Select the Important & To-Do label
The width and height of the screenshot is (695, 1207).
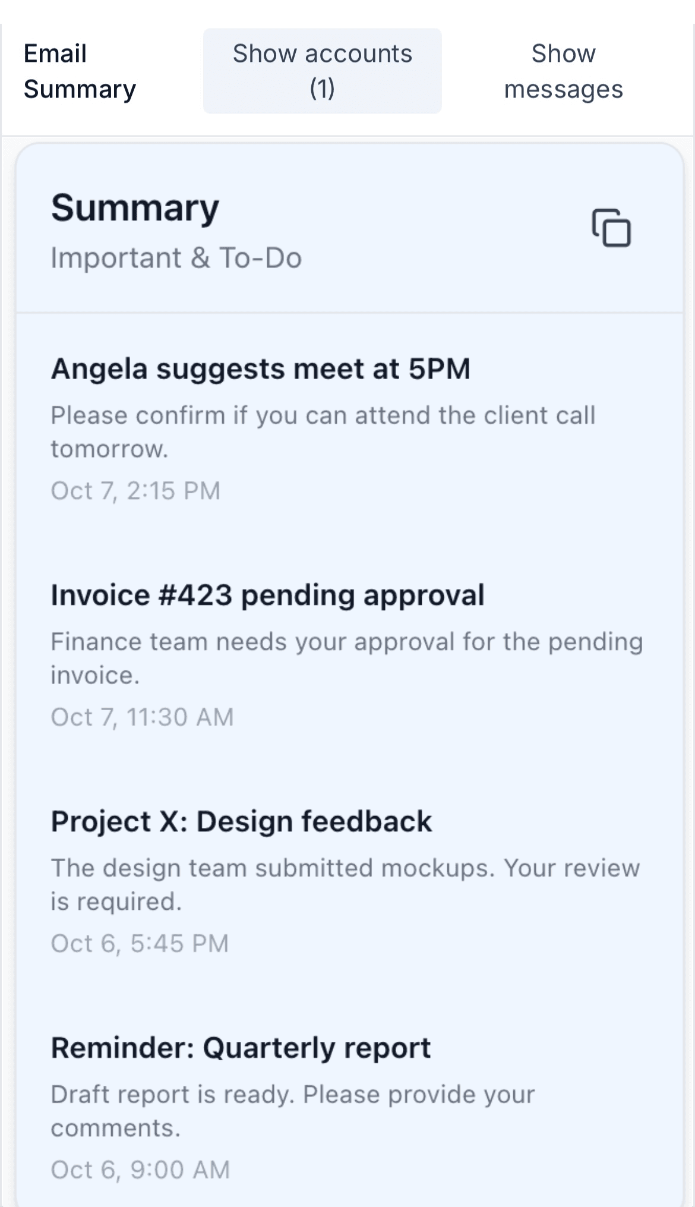click(x=176, y=257)
